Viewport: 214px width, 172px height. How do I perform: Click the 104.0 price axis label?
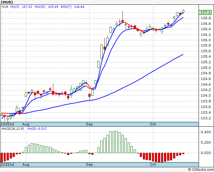coord(206,96)
